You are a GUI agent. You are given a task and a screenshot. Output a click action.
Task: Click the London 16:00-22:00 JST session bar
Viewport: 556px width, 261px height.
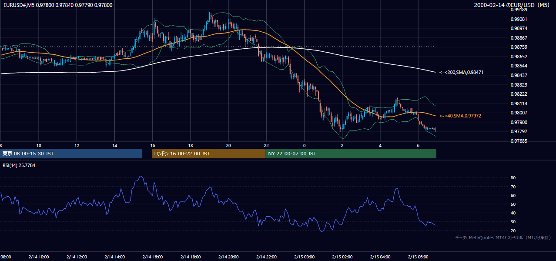208,154
